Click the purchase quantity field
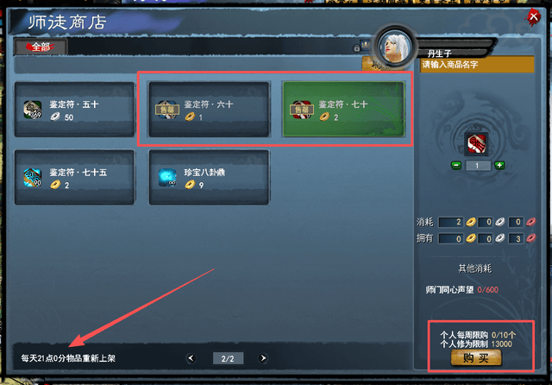The width and height of the screenshot is (552, 385). click(x=478, y=166)
